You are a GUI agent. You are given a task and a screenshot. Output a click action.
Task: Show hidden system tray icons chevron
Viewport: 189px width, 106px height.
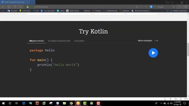point(161,103)
